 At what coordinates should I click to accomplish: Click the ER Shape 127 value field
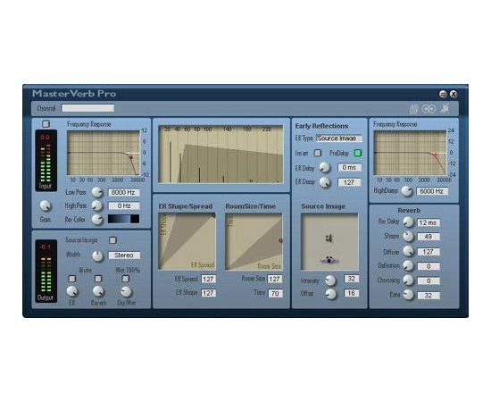tap(208, 293)
